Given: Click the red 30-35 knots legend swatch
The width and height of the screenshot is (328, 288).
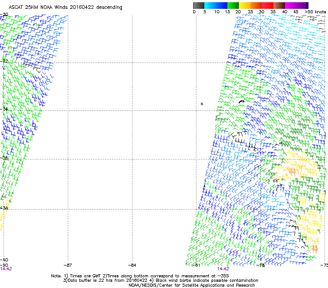Looking at the screenshot, I should [268, 5].
